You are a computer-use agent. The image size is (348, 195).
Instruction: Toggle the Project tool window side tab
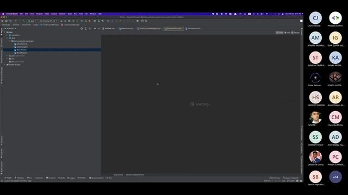[2, 31]
